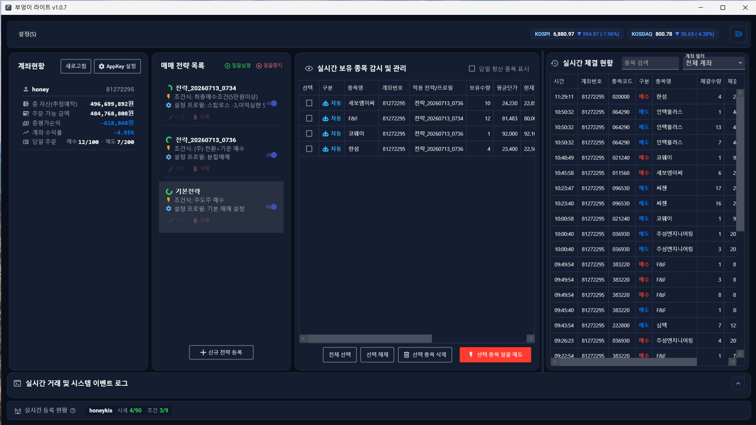Screen dimensions: 756x425
Task: Click the 일괄중지 stop icon
Action: tap(259, 66)
